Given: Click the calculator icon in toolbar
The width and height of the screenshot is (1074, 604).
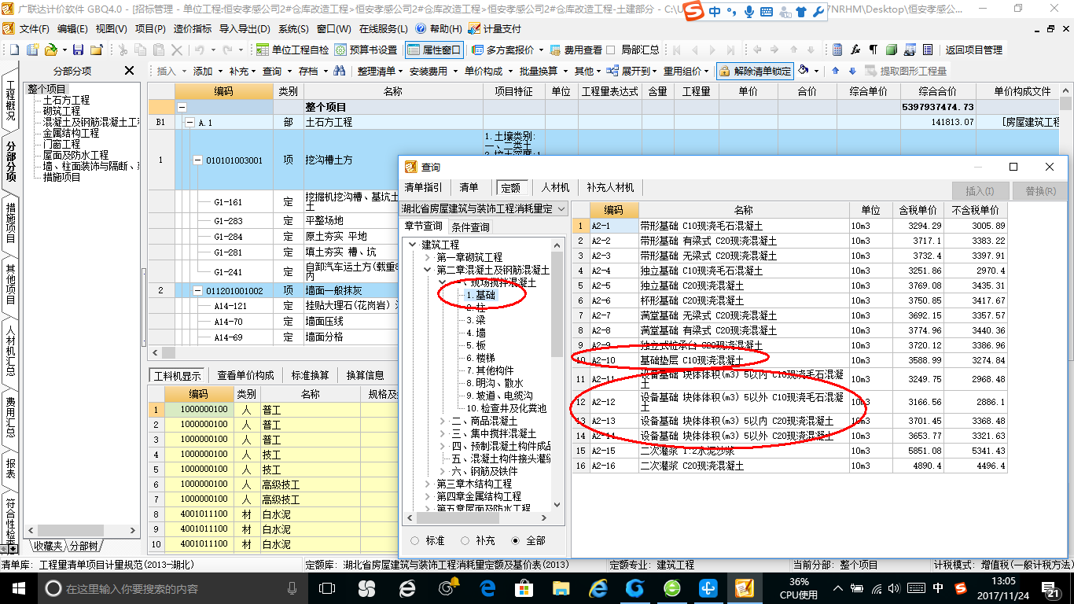Looking at the screenshot, I should tap(837, 50).
